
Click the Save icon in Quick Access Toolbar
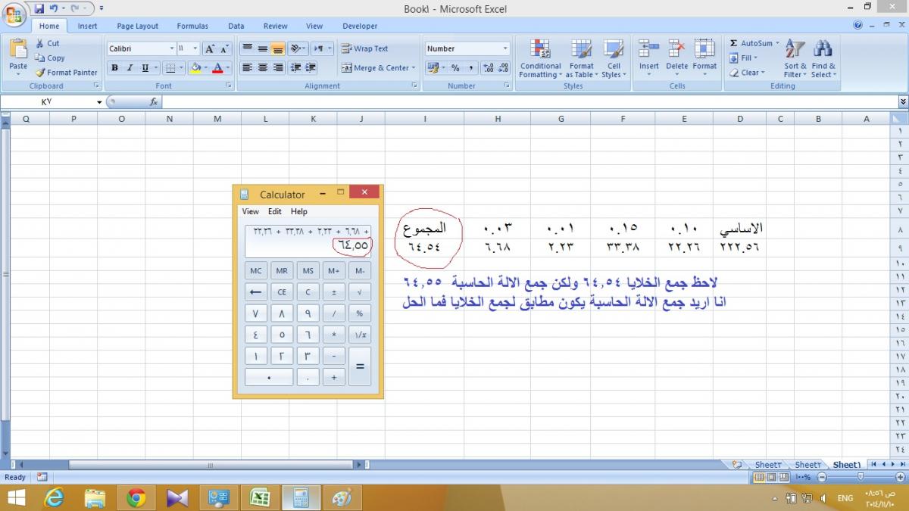coord(39,8)
